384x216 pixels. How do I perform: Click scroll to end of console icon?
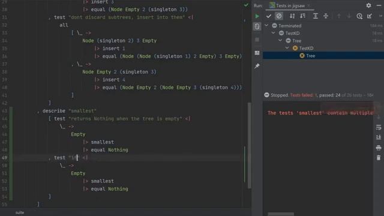coord(379,137)
